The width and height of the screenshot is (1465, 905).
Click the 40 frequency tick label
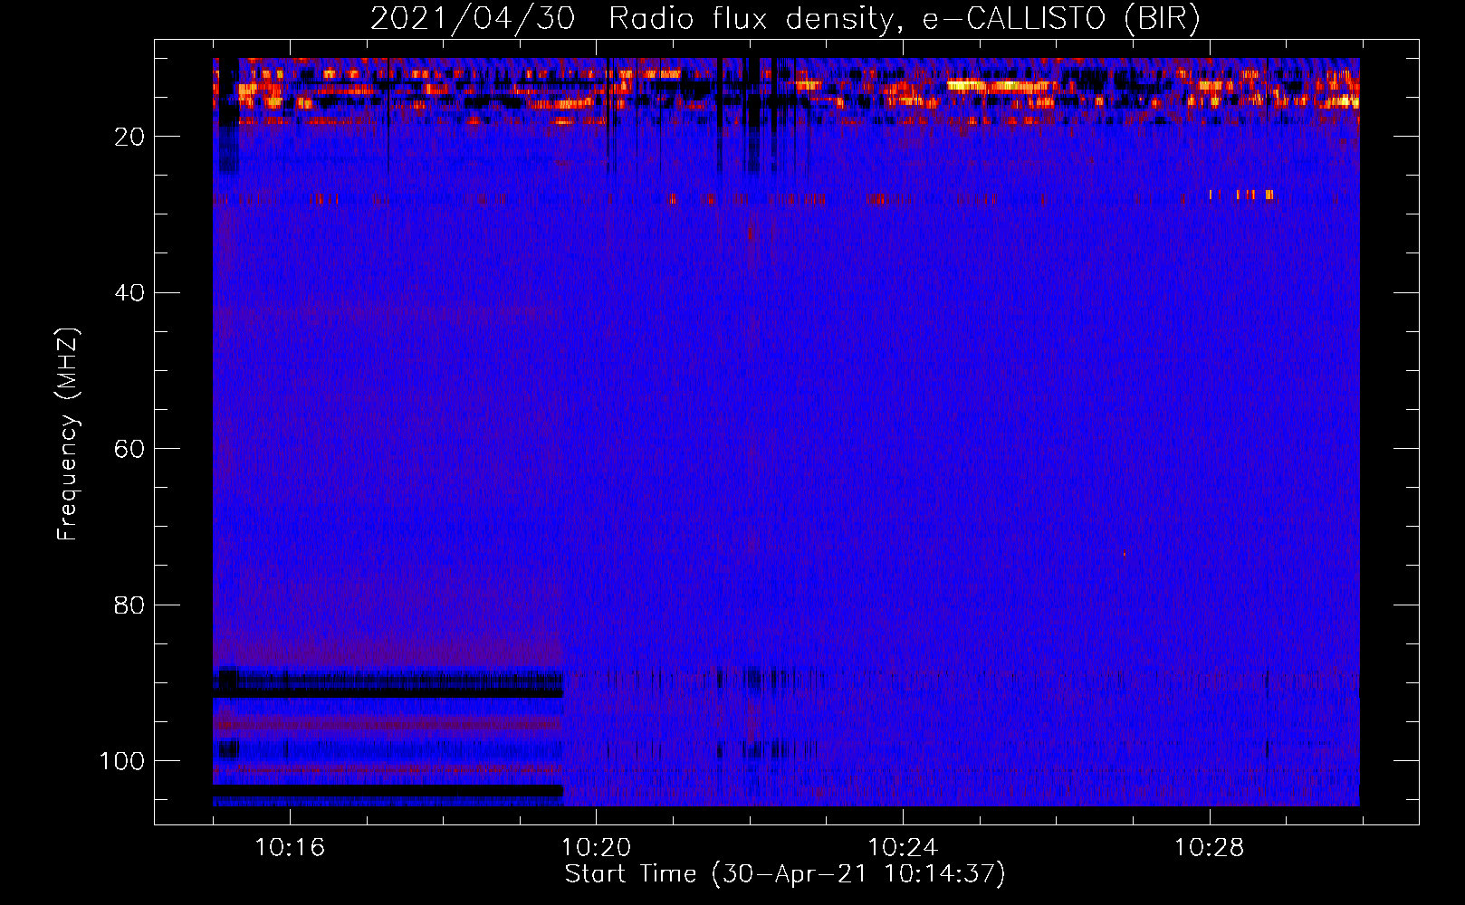click(130, 293)
